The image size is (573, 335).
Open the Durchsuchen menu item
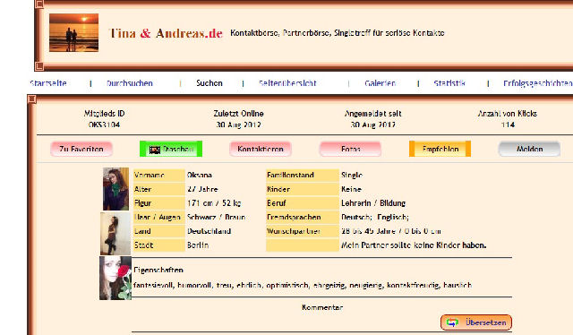129,83
